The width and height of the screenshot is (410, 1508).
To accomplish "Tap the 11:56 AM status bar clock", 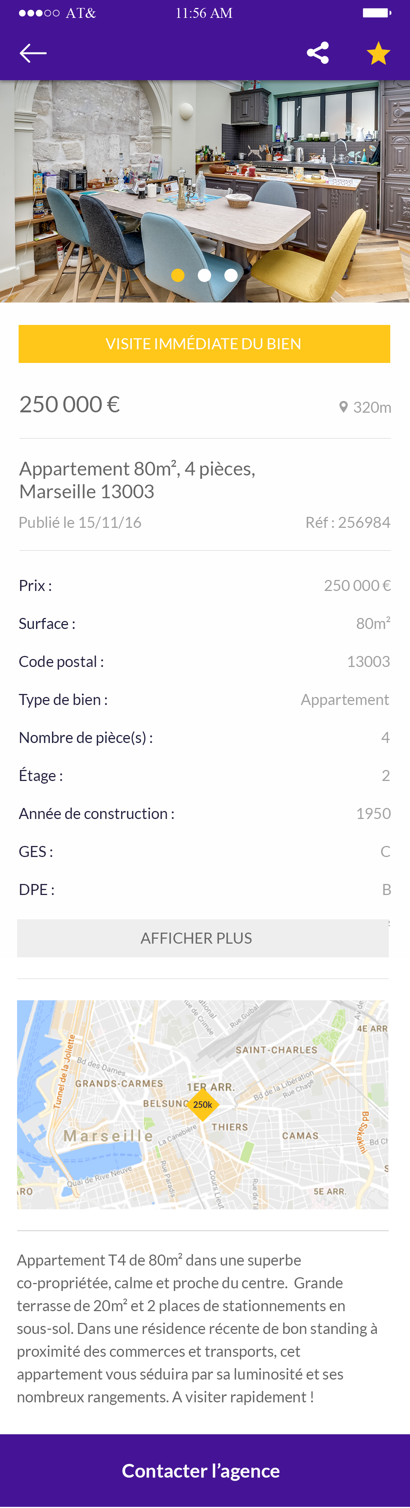I will [x=204, y=13].
